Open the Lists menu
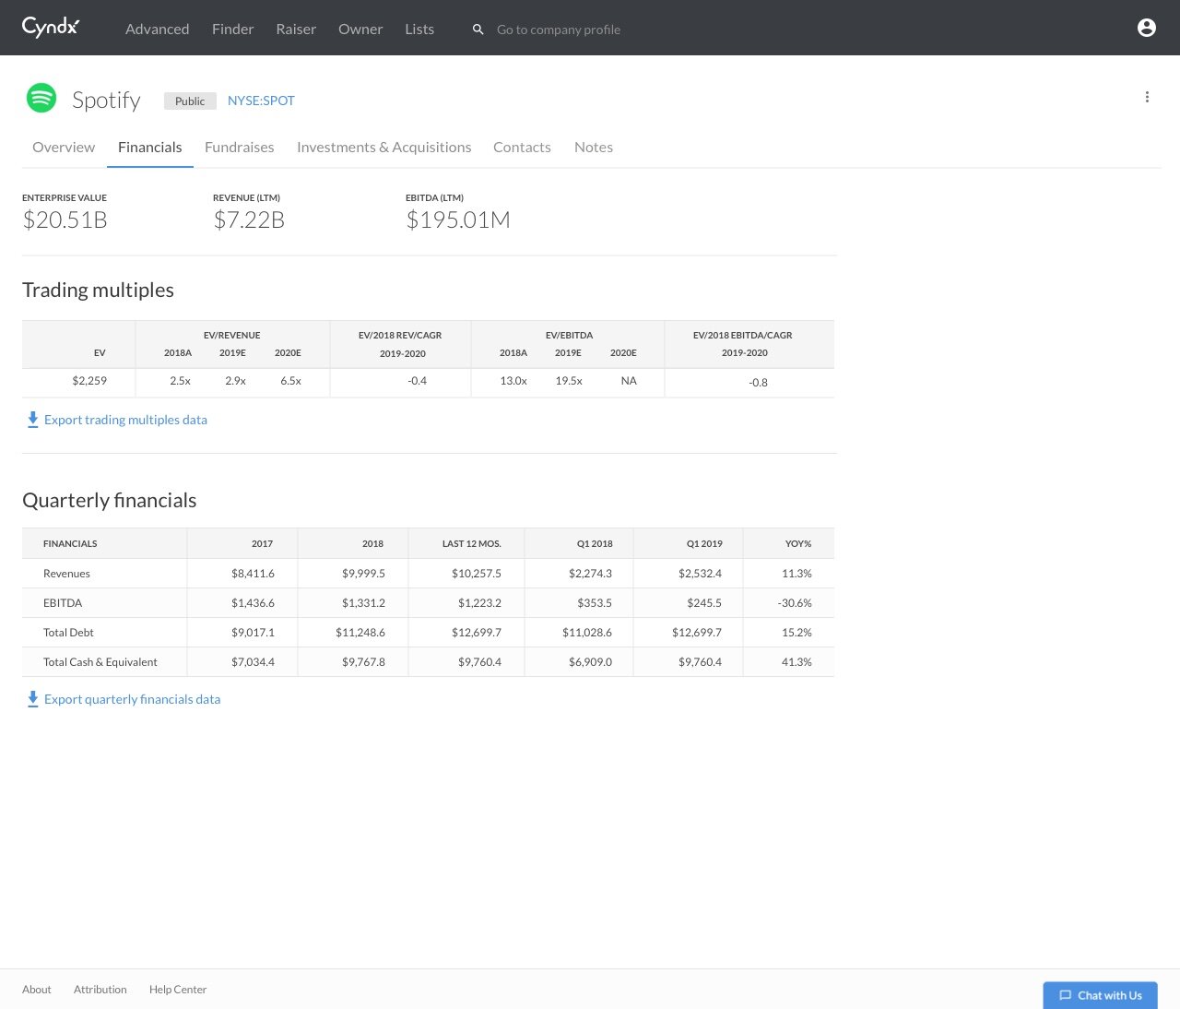 (419, 29)
